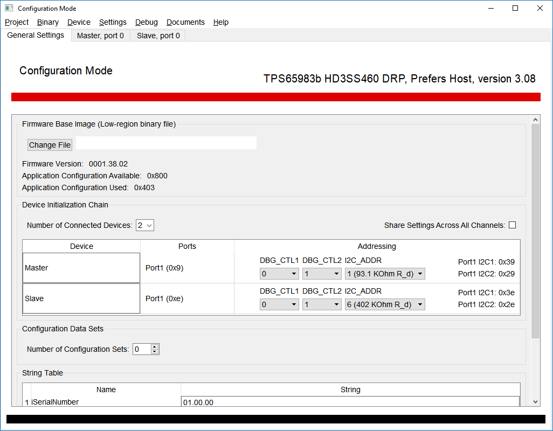Switch to the Slave, port 0 tab
The height and width of the screenshot is (431, 553).
pyautogui.click(x=158, y=36)
